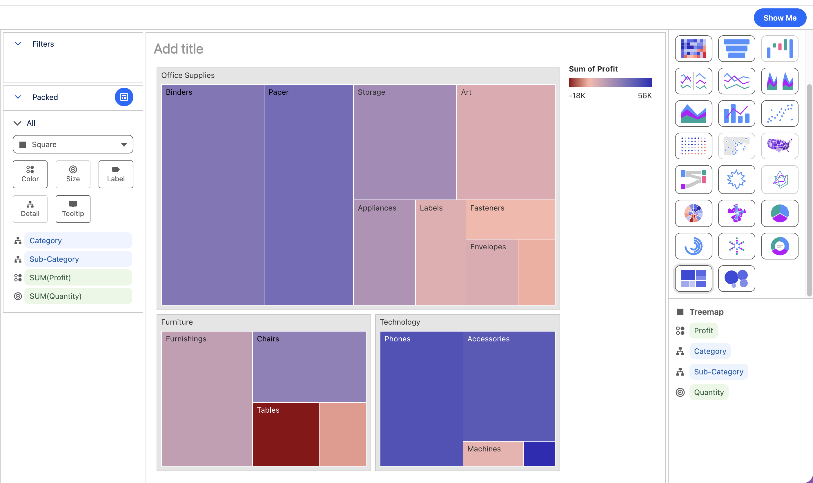The height and width of the screenshot is (483, 813).
Task: Open the Square mark type dropdown
Action: point(73,144)
